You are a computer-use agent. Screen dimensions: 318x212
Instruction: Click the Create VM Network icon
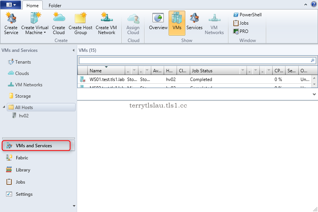click(x=106, y=23)
